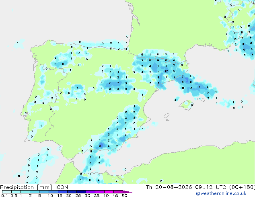Click the '35' legend scale label
The width and height of the screenshot is (255, 197).
[x=97, y=195]
